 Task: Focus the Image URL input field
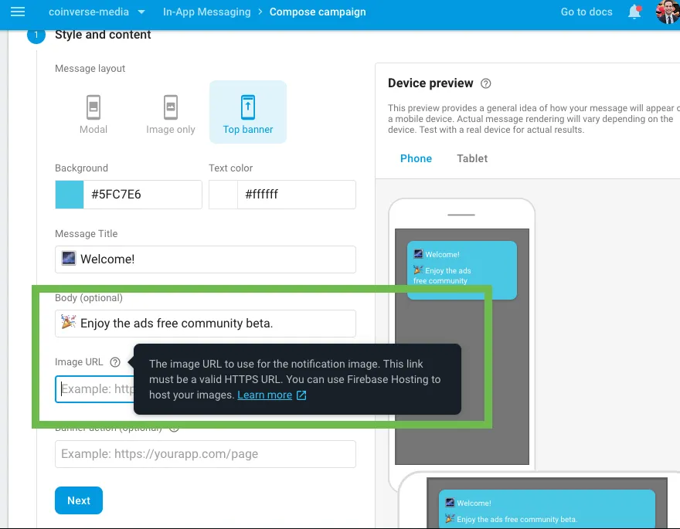click(x=95, y=389)
